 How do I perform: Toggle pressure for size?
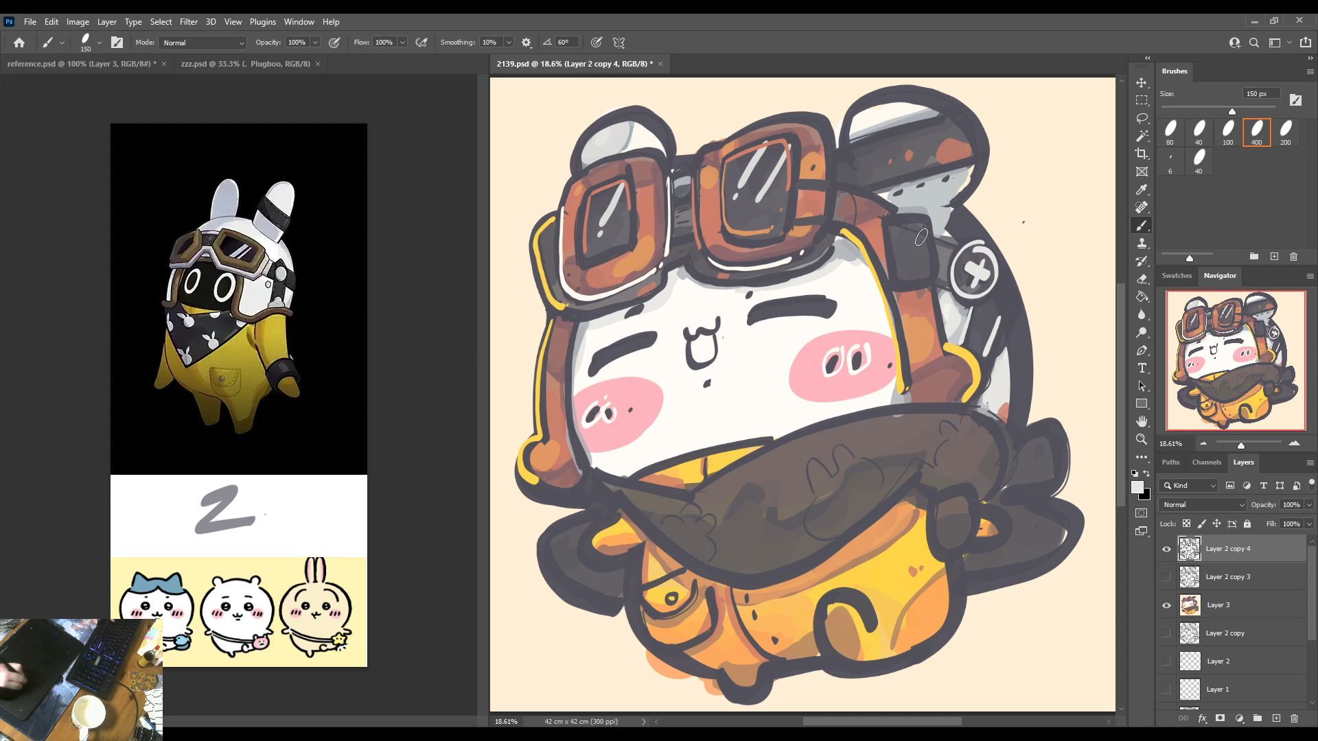tap(597, 43)
